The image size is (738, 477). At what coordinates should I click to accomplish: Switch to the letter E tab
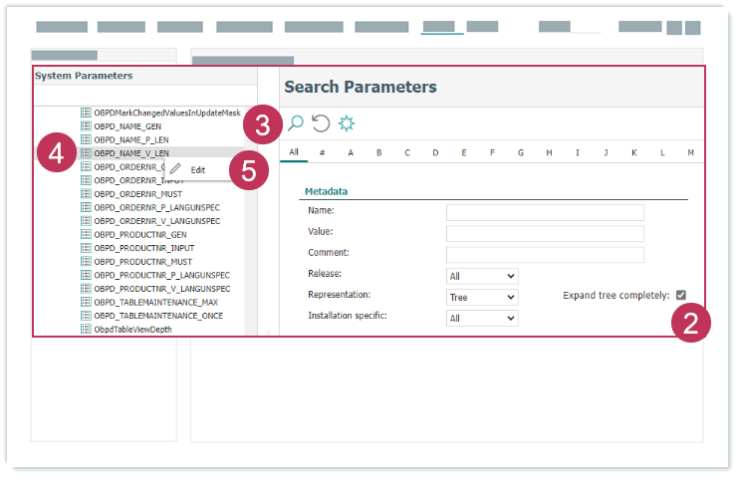coord(464,152)
